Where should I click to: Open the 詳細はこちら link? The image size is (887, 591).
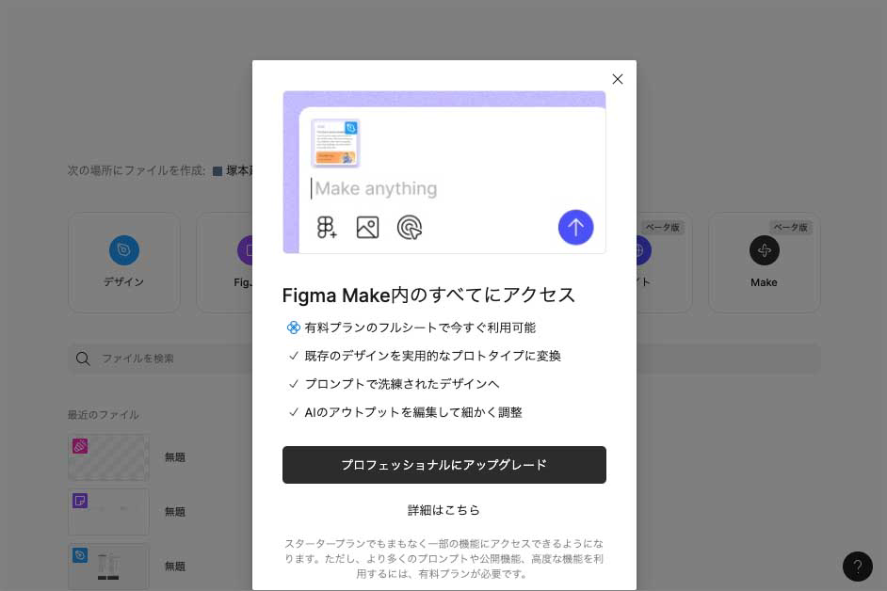click(443, 510)
